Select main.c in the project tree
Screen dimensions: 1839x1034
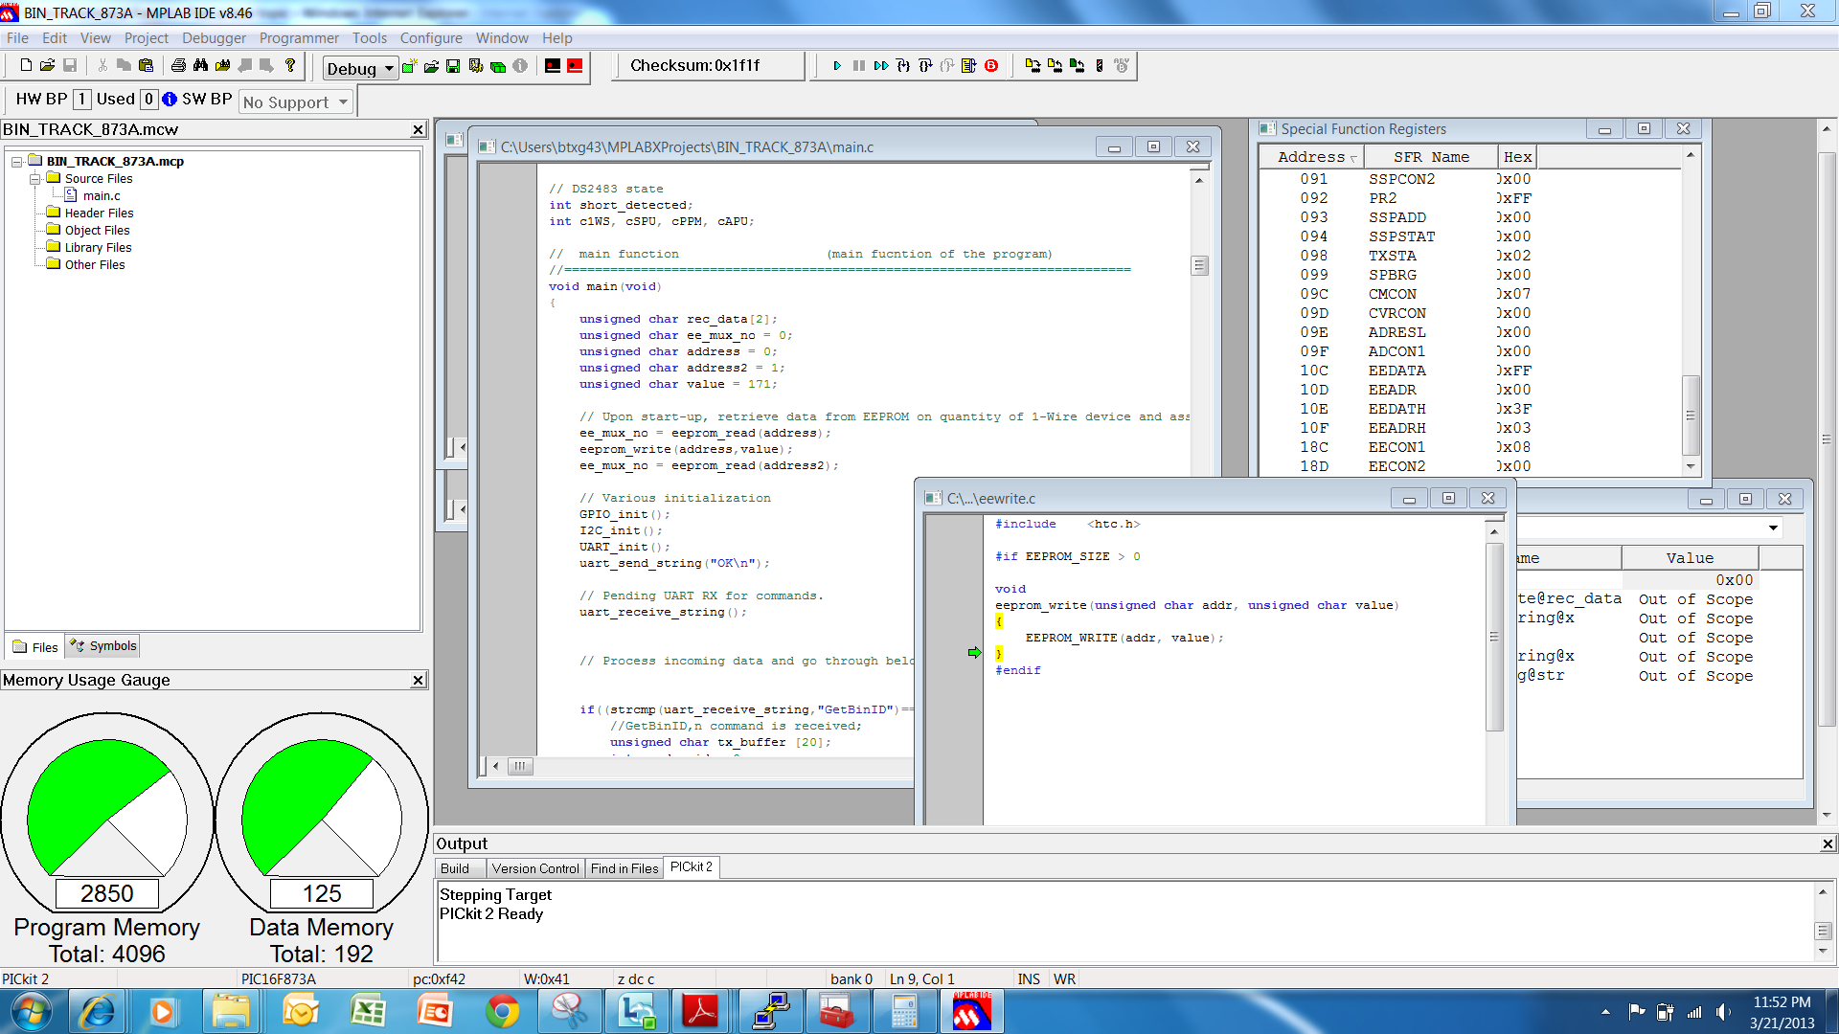[x=101, y=196]
